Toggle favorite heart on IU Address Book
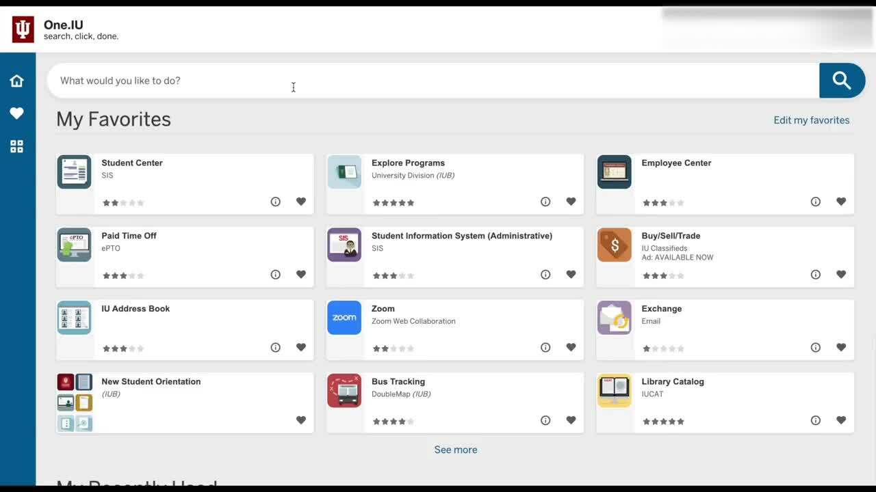The image size is (876, 492). (301, 347)
